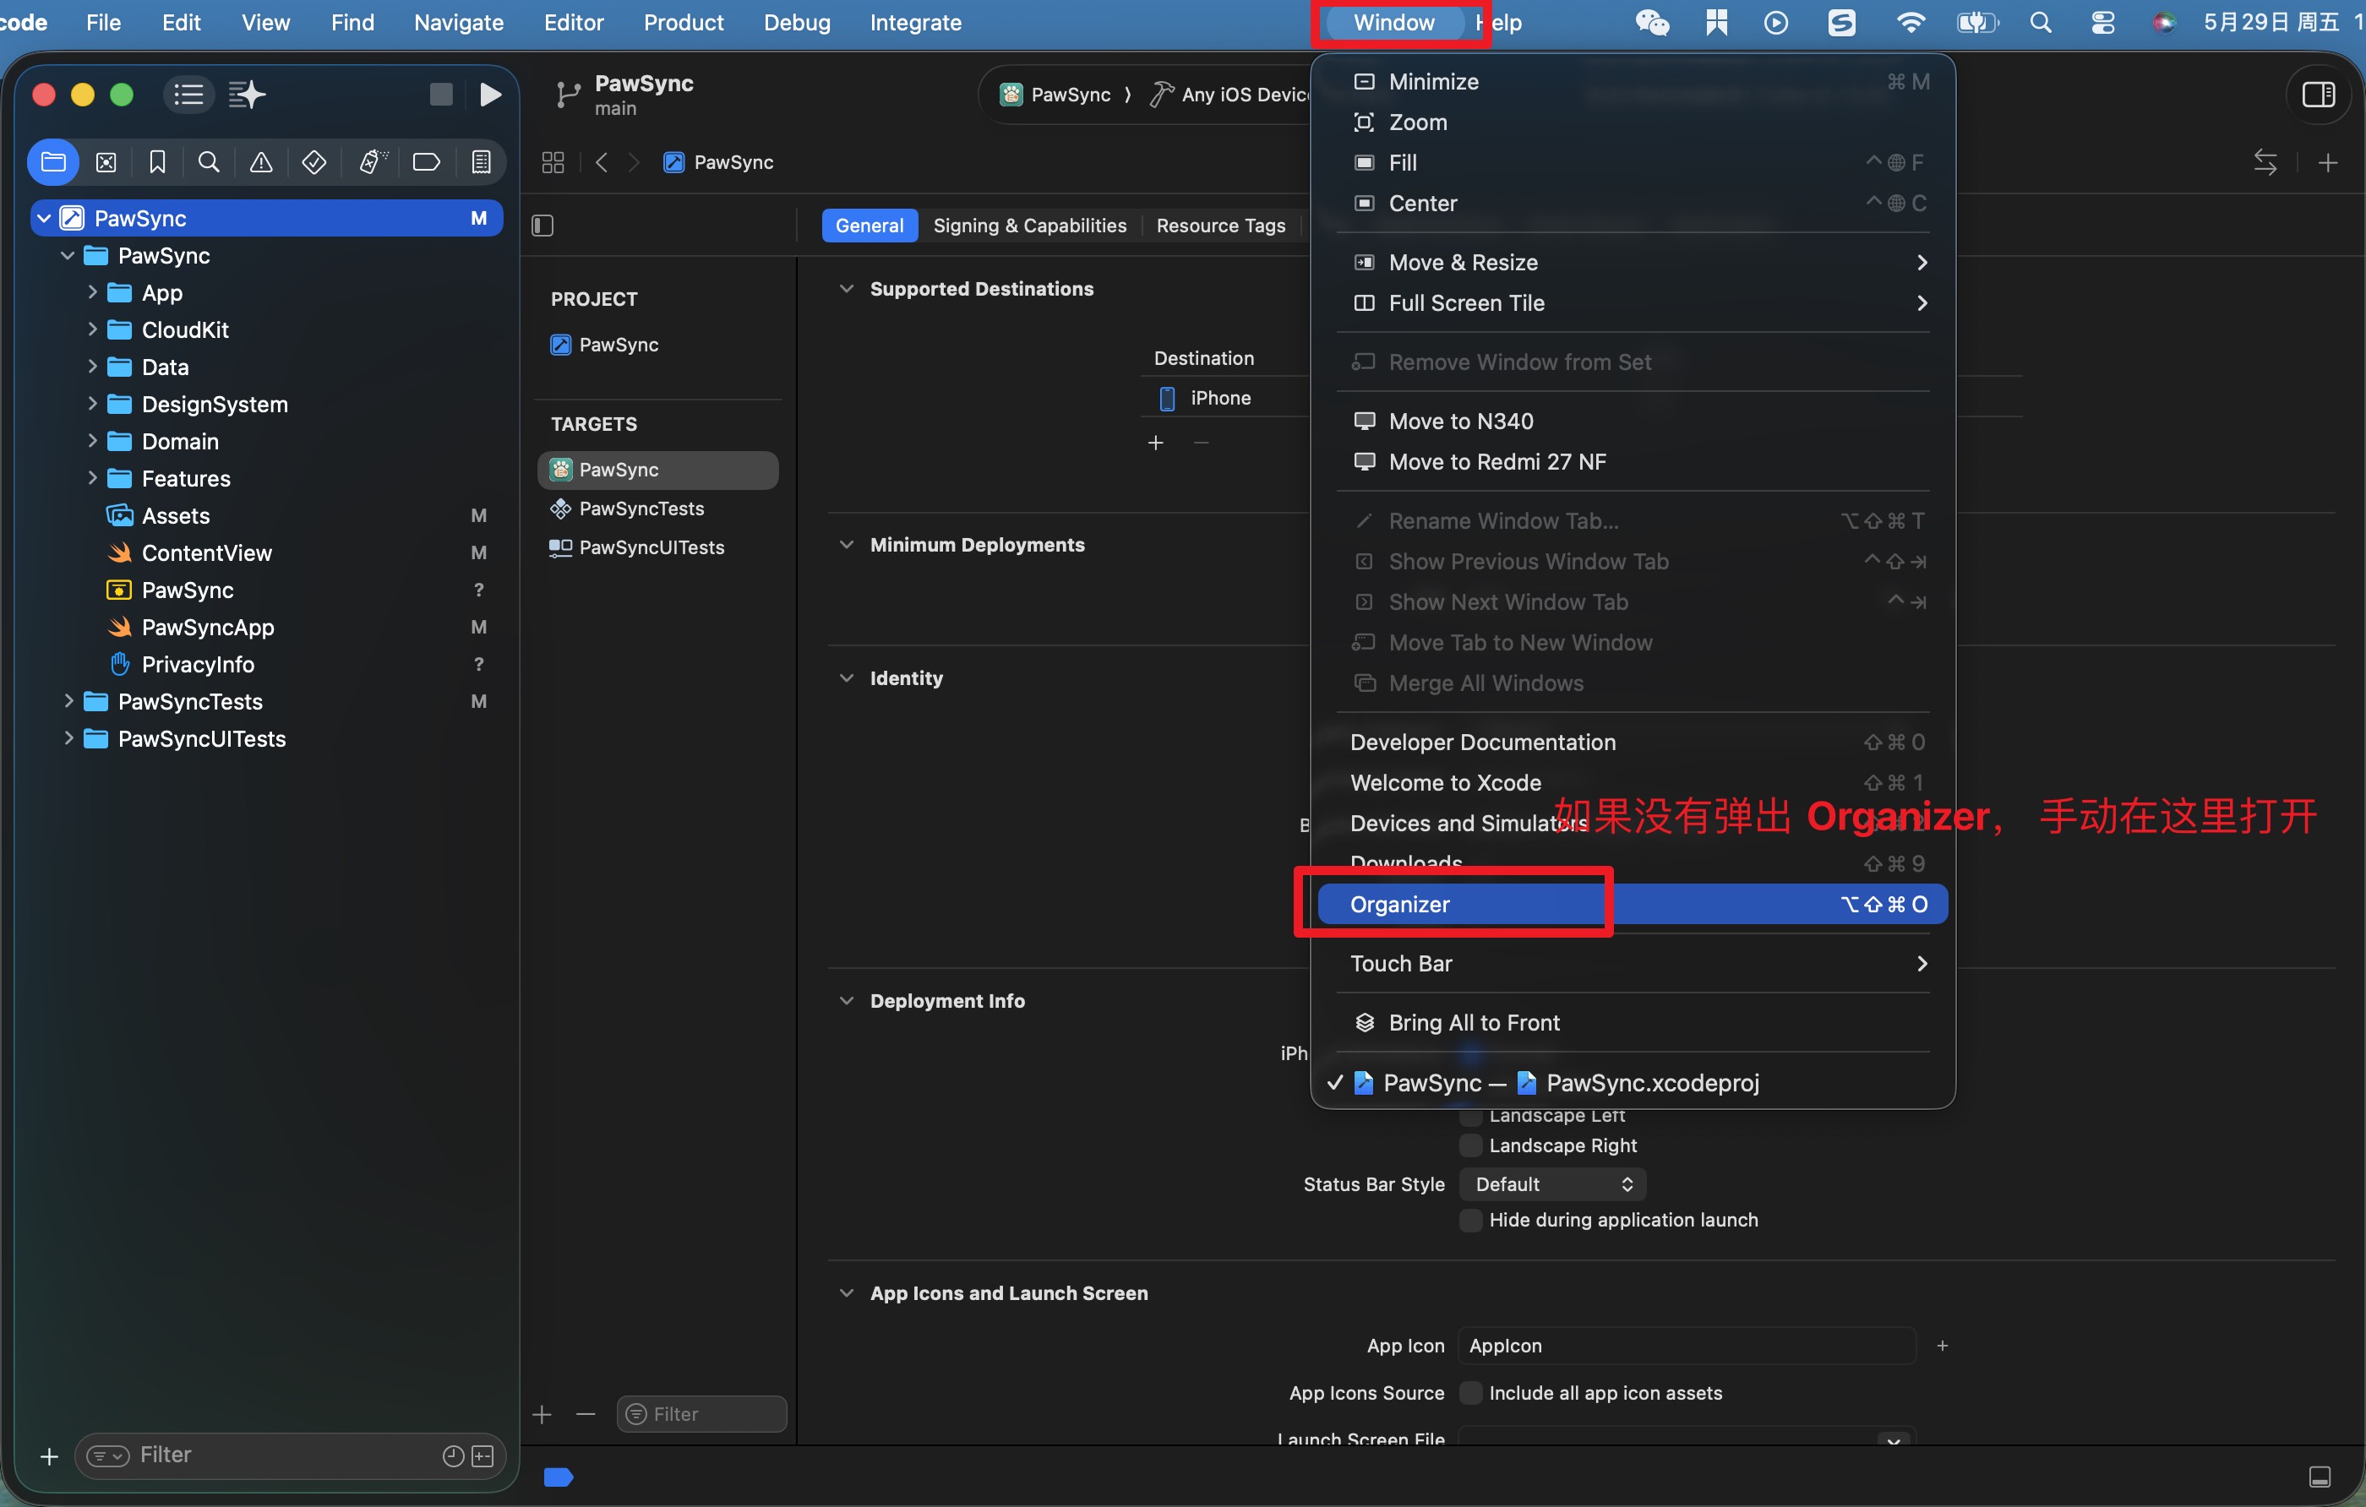
Task: Open WeChat in the menu bar
Action: pos(1653,23)
